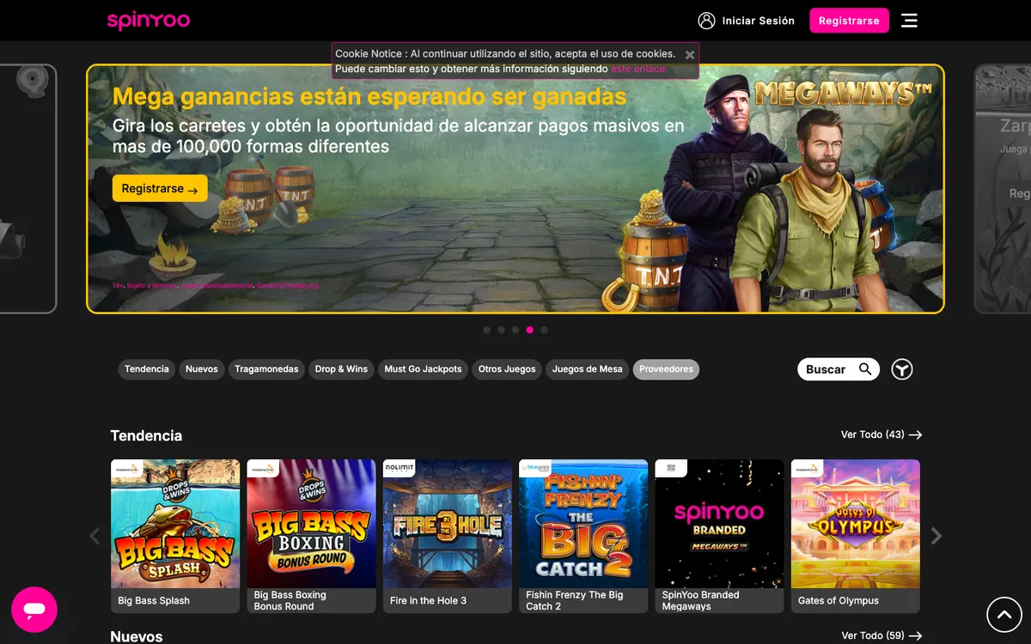View all 43 Tendencia games
This screenshot has width=1031, height=644.
[x=882, y=434]
